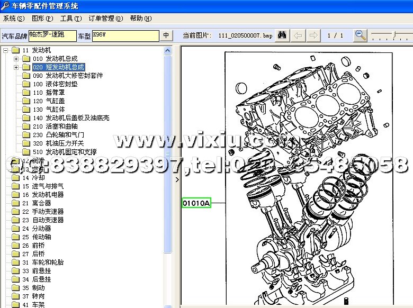413x308 pixels.
Task: Adjust the image zoom slider
Action: point(394,35)
